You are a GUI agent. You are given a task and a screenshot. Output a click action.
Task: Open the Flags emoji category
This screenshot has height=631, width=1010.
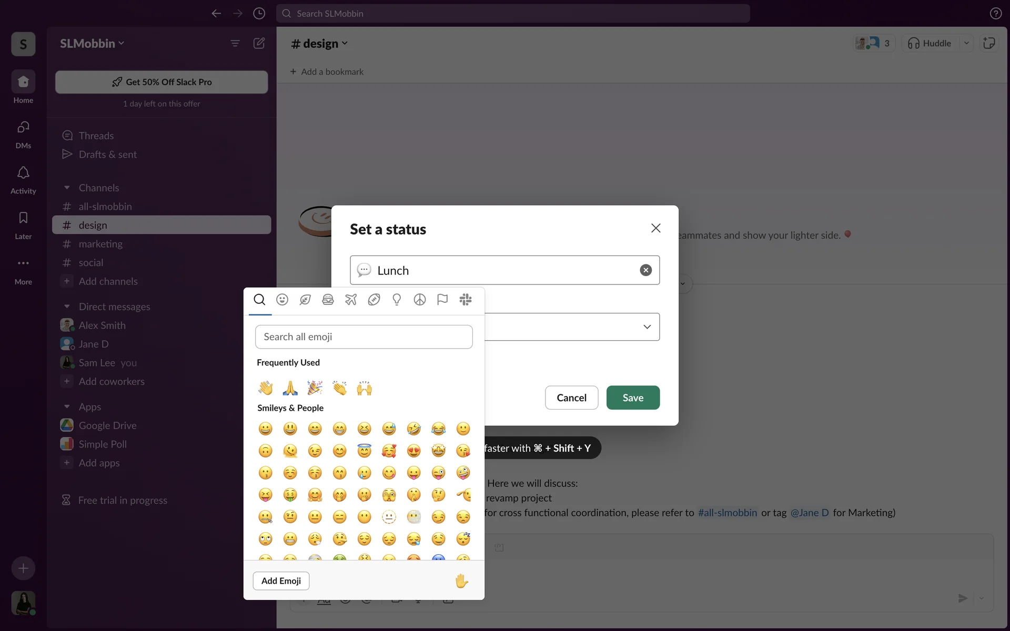(x=442, y=300)
